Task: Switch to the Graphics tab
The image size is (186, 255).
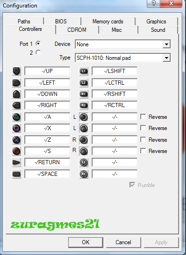Action: coord(157,22)
